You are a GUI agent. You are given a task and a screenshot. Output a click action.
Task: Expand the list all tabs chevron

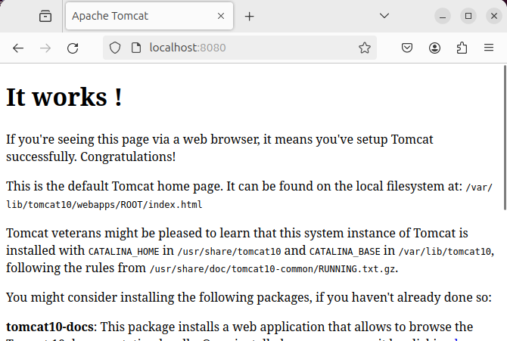pyautogui.click(x=384, y=16)
